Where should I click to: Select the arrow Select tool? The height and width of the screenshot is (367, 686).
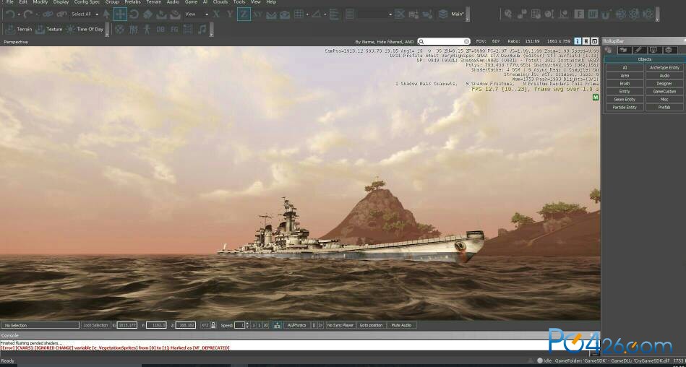point(106,14)
